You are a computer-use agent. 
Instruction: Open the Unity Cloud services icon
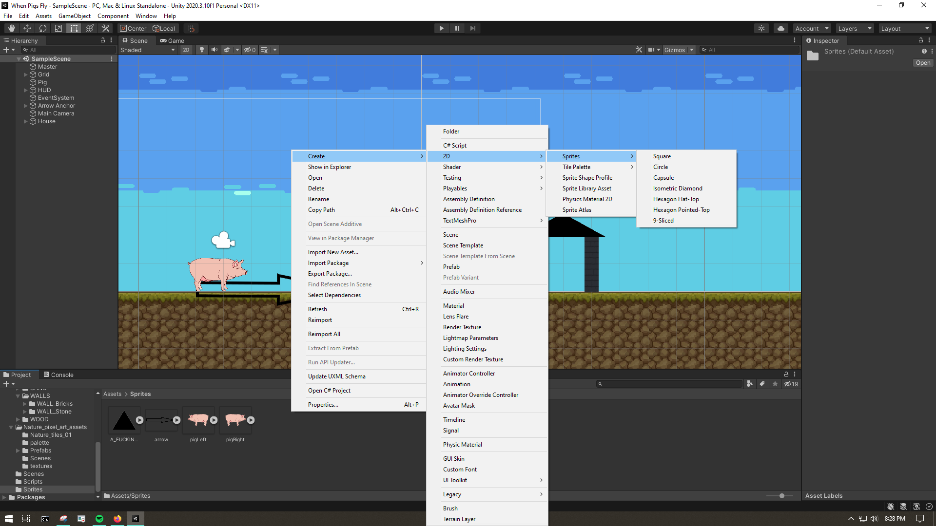point(780,28)
